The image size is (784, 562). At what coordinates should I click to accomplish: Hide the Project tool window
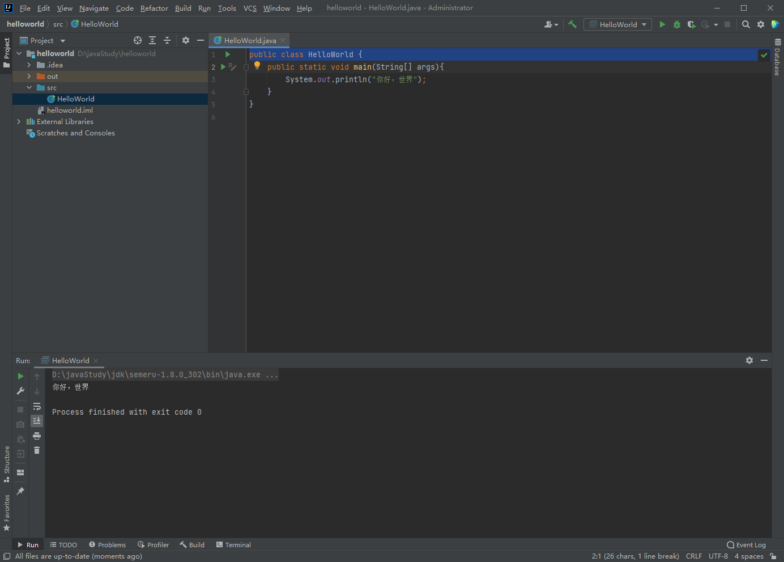(201, 40)
